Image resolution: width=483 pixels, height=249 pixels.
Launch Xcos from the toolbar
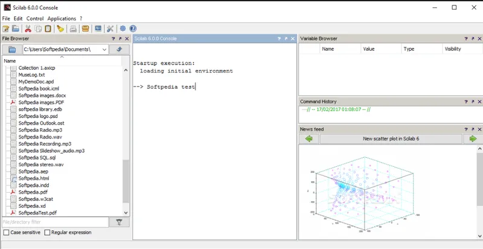pos(98,28)
